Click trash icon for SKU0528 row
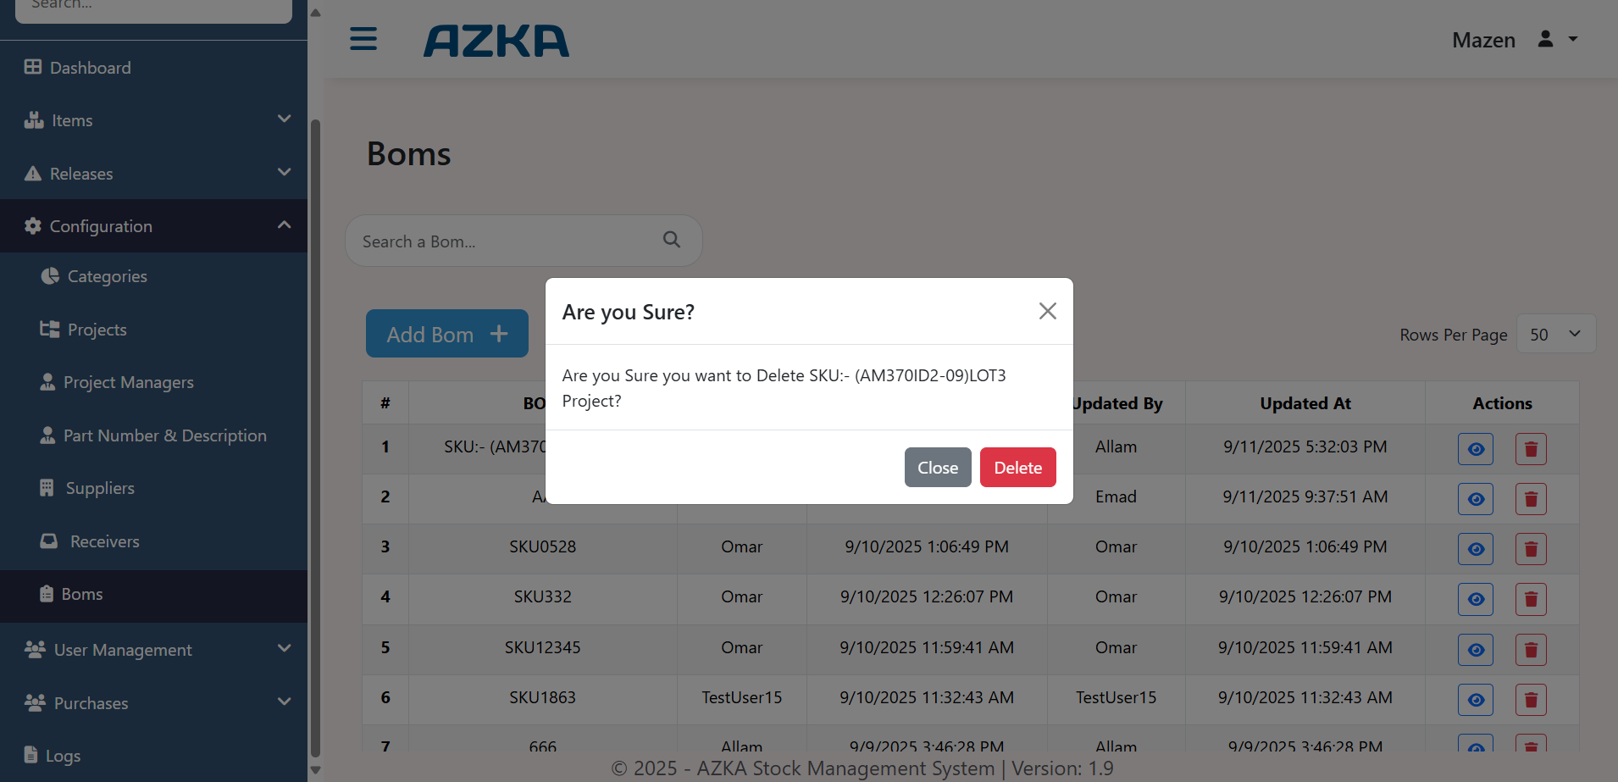 coord(1530,549)
